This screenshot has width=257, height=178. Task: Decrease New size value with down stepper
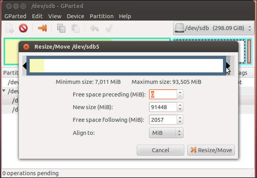tap(180, 109)
